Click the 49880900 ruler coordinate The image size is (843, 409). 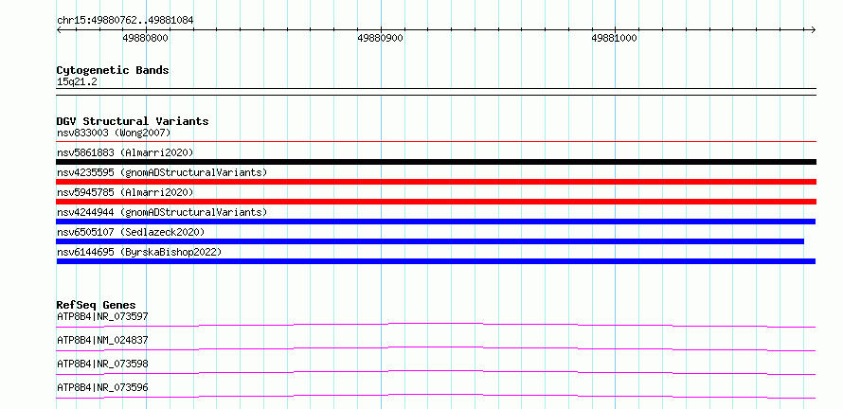click(x=380, y=38)
